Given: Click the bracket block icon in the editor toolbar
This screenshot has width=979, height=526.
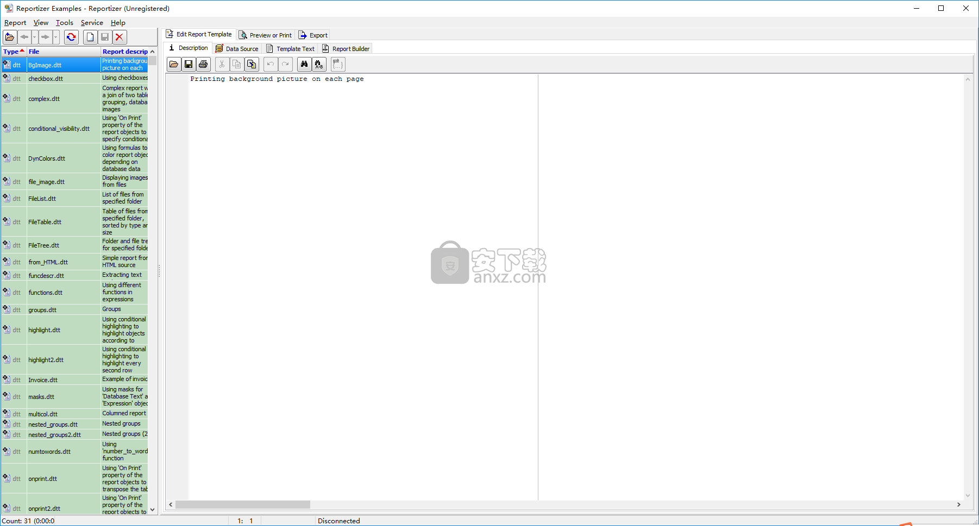Looking at the screenshot, I should click(337, 64).
